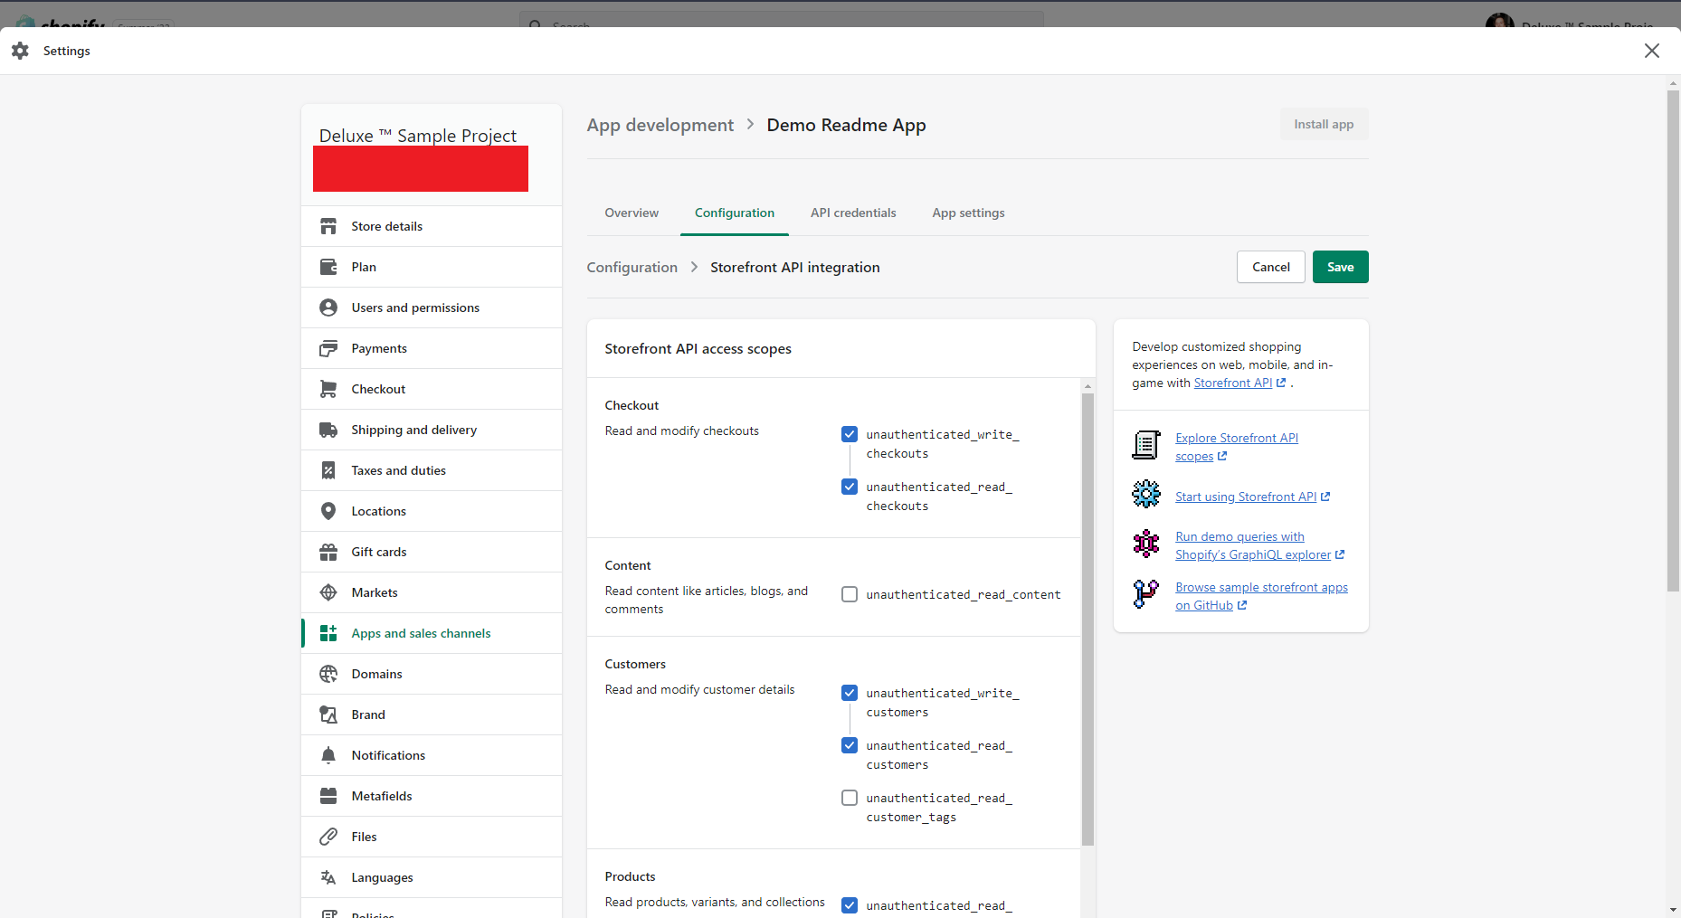
Task: Click the Domains globe icon
Action: pos(328,674)
